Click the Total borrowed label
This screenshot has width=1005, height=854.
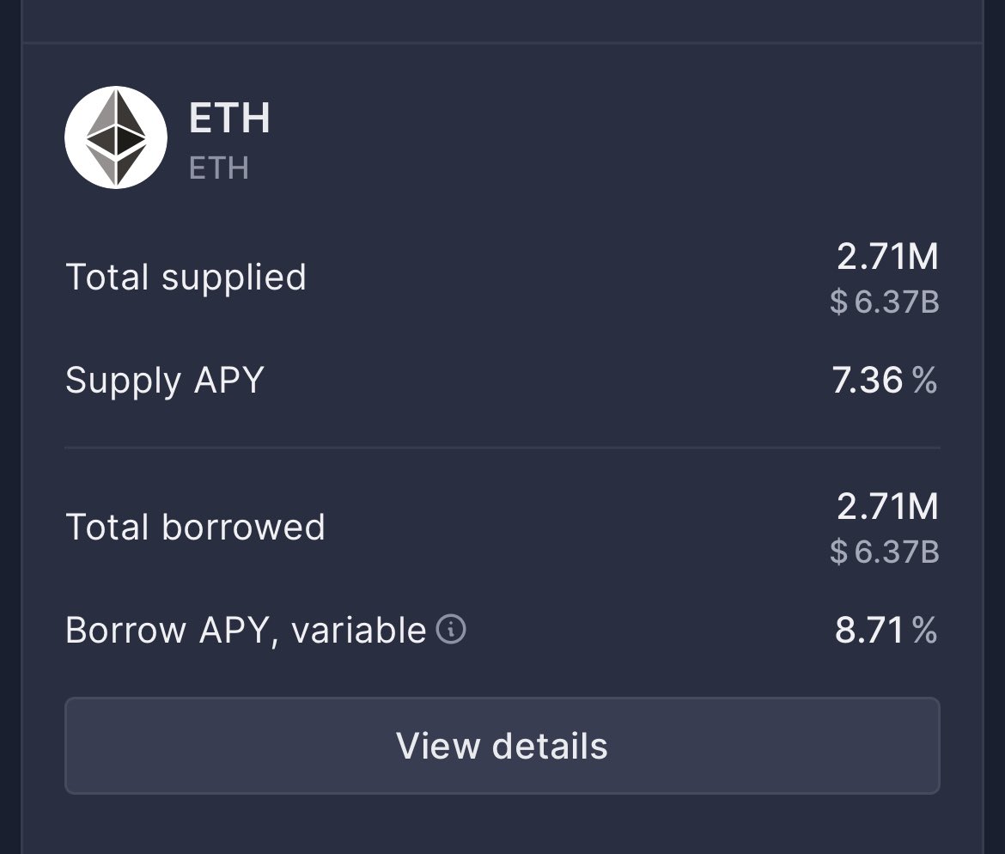[x=195, y=528]
